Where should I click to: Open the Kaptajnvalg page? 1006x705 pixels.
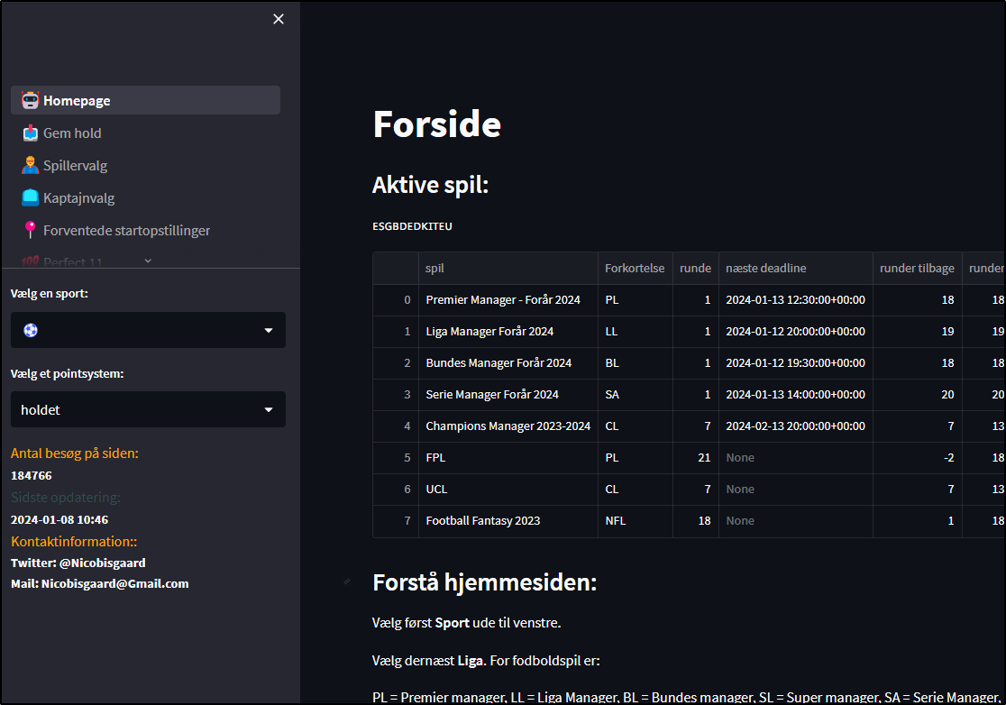click(146, 197)
